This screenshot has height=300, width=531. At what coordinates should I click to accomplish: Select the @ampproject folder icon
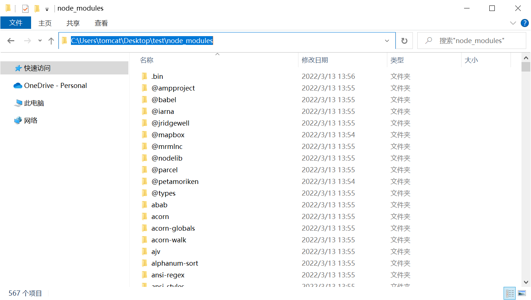(x=144, y=88)
